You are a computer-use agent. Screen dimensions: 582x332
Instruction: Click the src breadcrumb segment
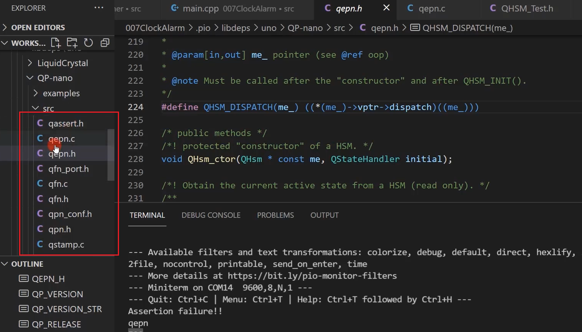tap(339, 28)
